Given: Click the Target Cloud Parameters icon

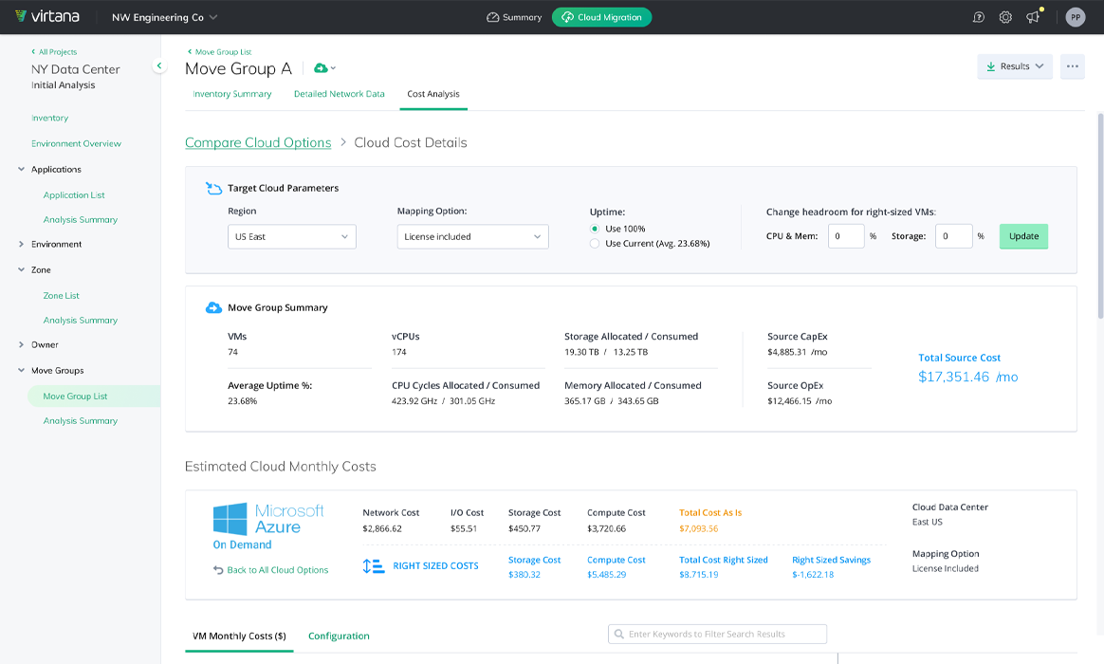Looking at the screenshot, I should pyautogui.click(x=213, y=188).
